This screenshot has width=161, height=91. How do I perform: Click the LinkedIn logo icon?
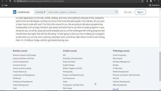[15, 12]
